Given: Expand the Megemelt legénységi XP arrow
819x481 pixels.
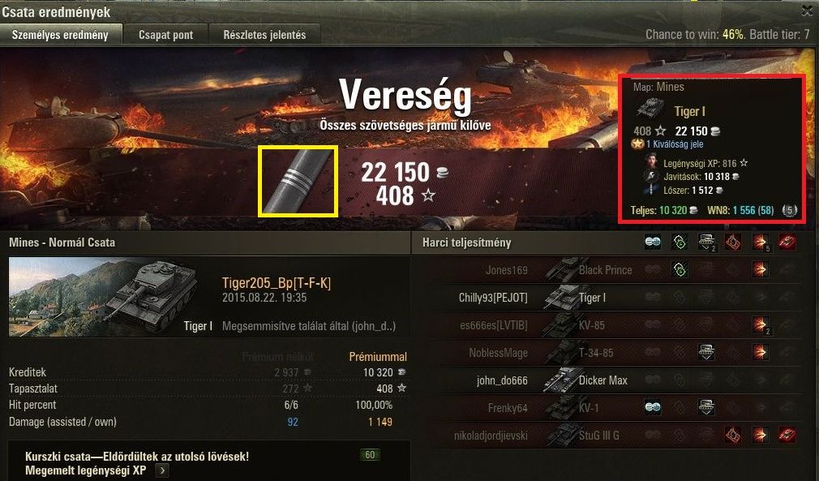Looking at the screenshot, I should tap(162, 470).
